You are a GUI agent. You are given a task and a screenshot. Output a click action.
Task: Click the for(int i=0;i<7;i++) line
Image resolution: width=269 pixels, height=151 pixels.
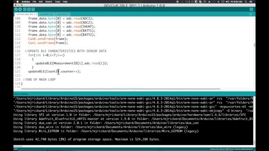pyautogui.click(x=46, y=55)
